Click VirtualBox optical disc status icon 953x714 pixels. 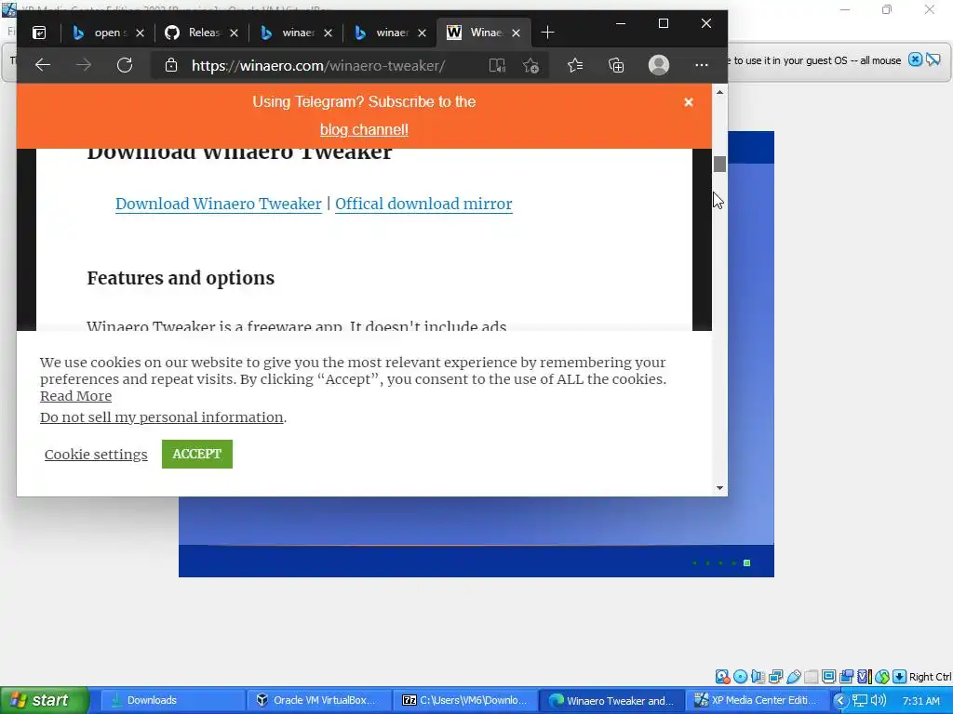click(740, 677)
